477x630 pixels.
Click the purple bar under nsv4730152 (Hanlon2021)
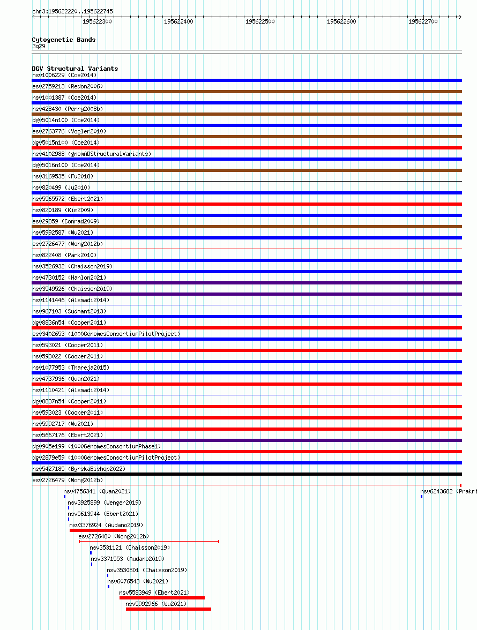point(247,283)
